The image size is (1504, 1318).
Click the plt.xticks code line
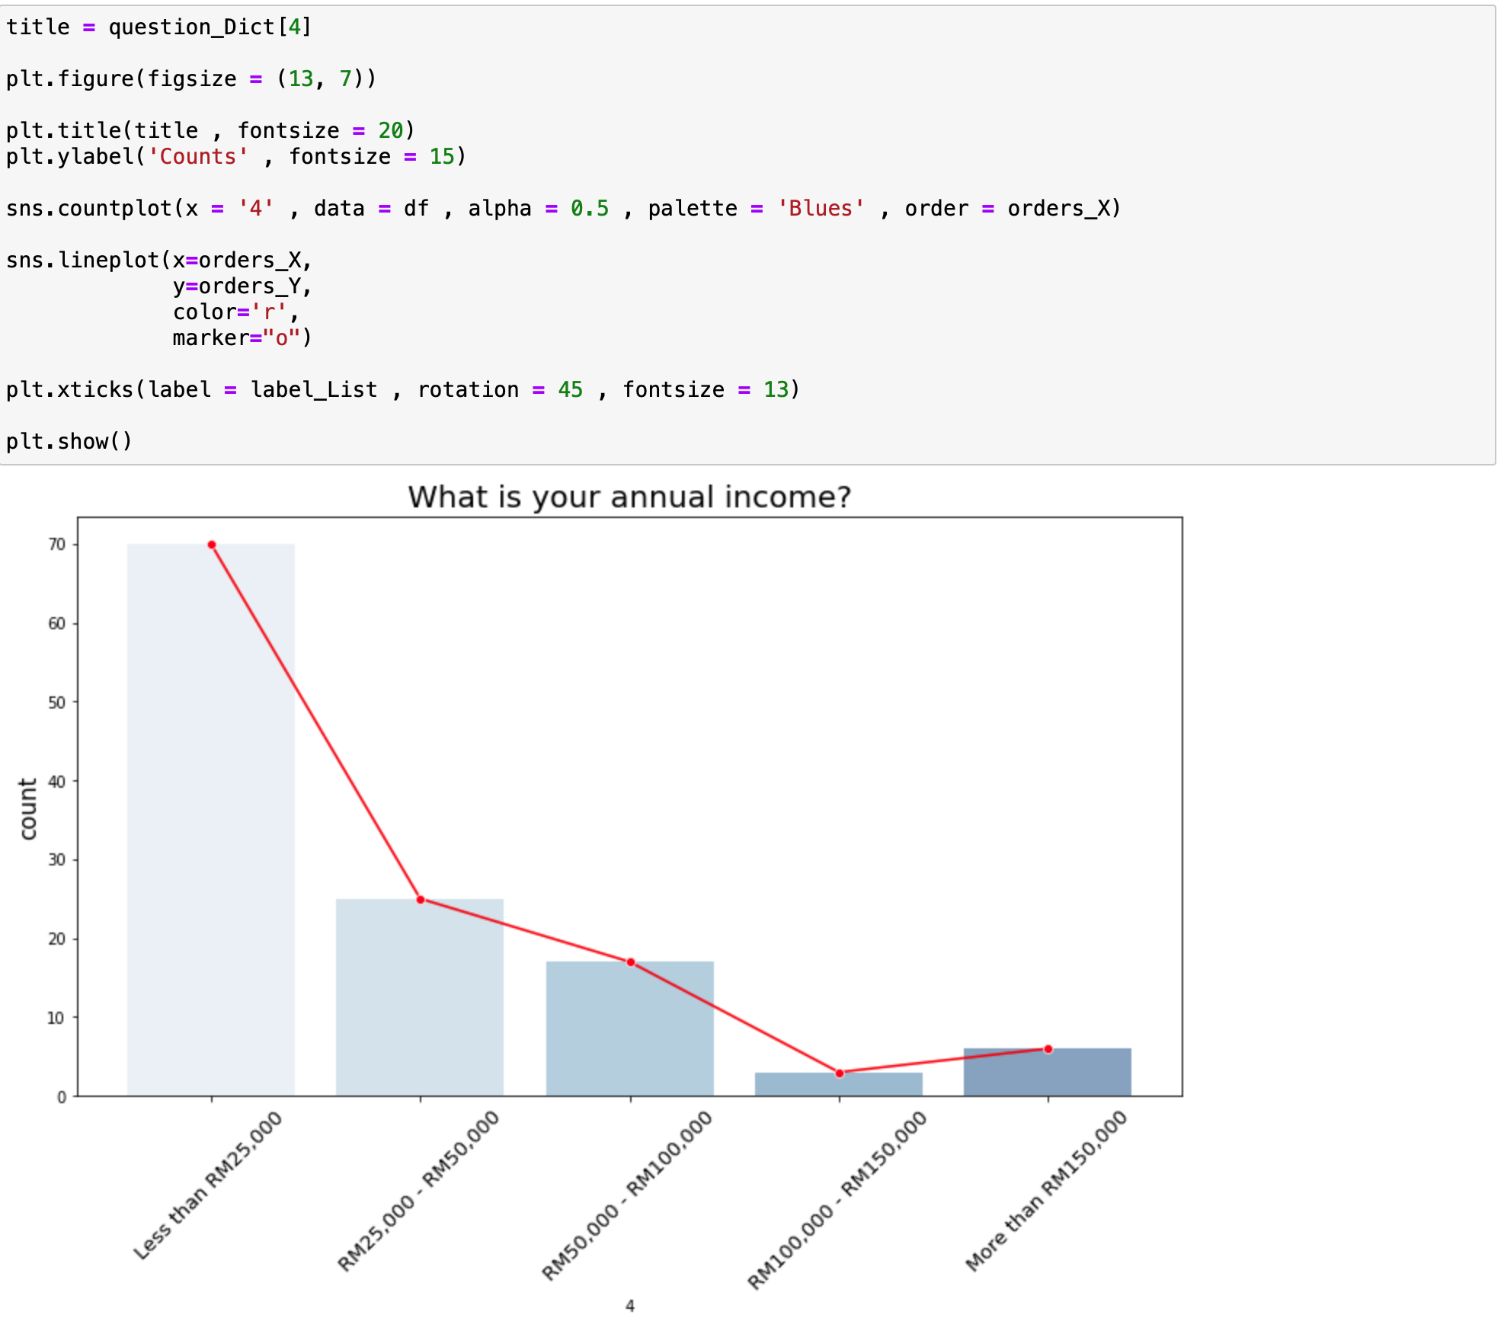(402, 389)
